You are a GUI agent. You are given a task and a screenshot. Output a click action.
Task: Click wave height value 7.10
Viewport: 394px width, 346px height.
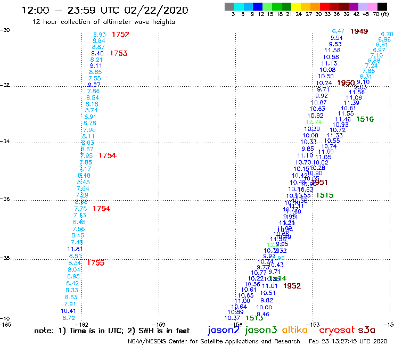376,55
